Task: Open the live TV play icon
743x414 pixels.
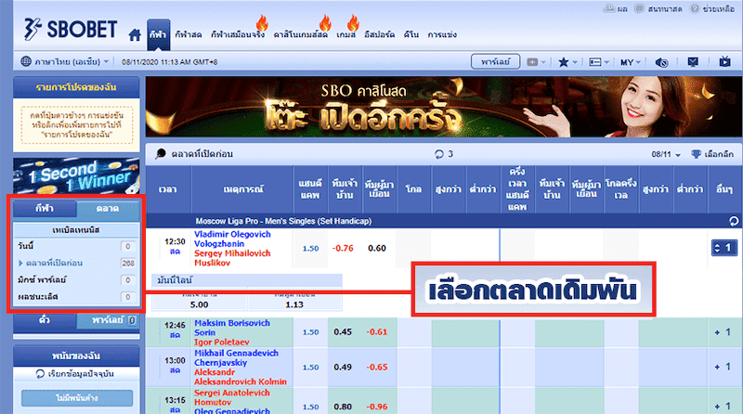Action: (724, 61)
